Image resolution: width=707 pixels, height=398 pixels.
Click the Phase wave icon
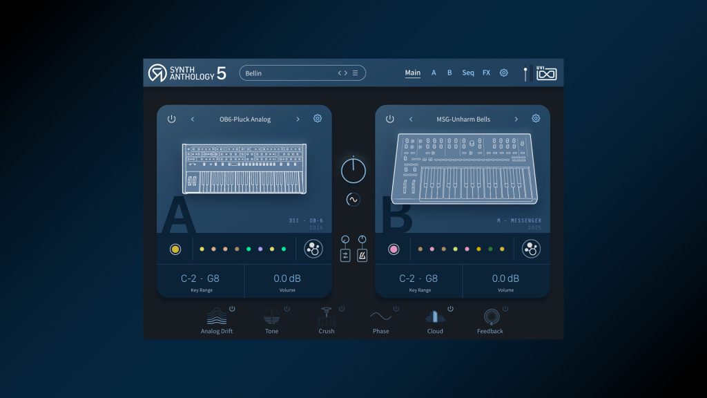point(380,316)
